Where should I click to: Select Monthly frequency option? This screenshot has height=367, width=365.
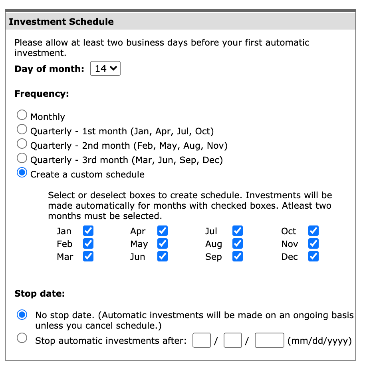tap(22, 116)
